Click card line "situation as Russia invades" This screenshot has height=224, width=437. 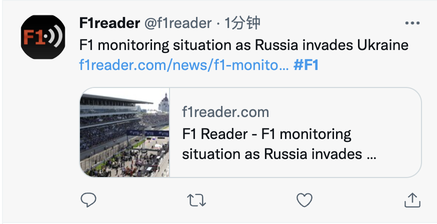[x=272, y=153]
